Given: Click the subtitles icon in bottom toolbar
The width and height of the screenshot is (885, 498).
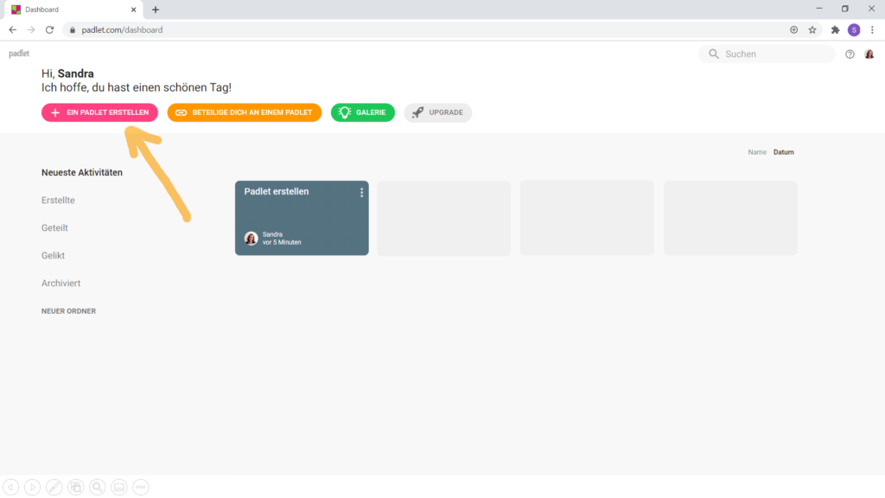Looking at the screenshot, I should coord(119,487).
